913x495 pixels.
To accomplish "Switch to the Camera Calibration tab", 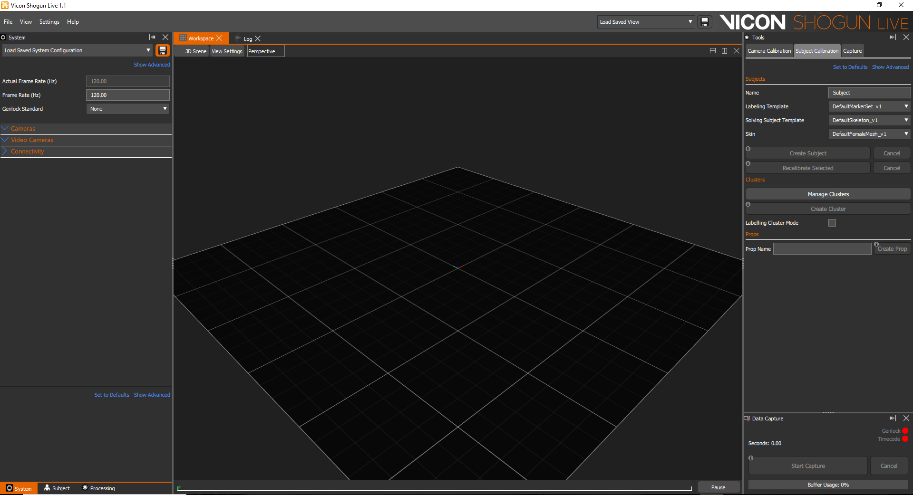I will (x=768, y=51).
